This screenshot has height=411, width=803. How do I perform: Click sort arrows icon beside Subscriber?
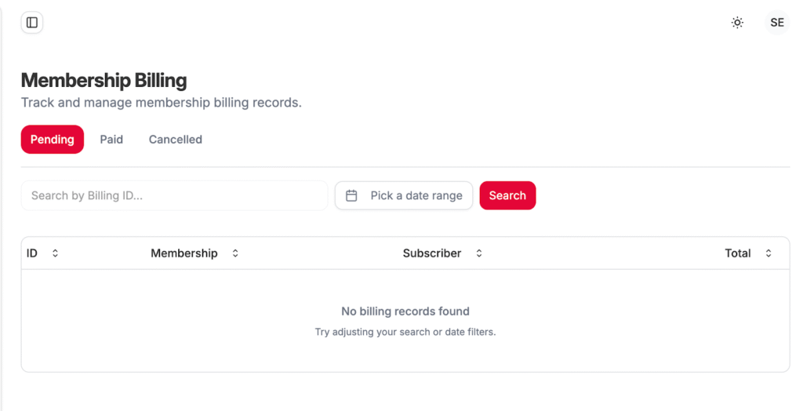click(479, 253)
